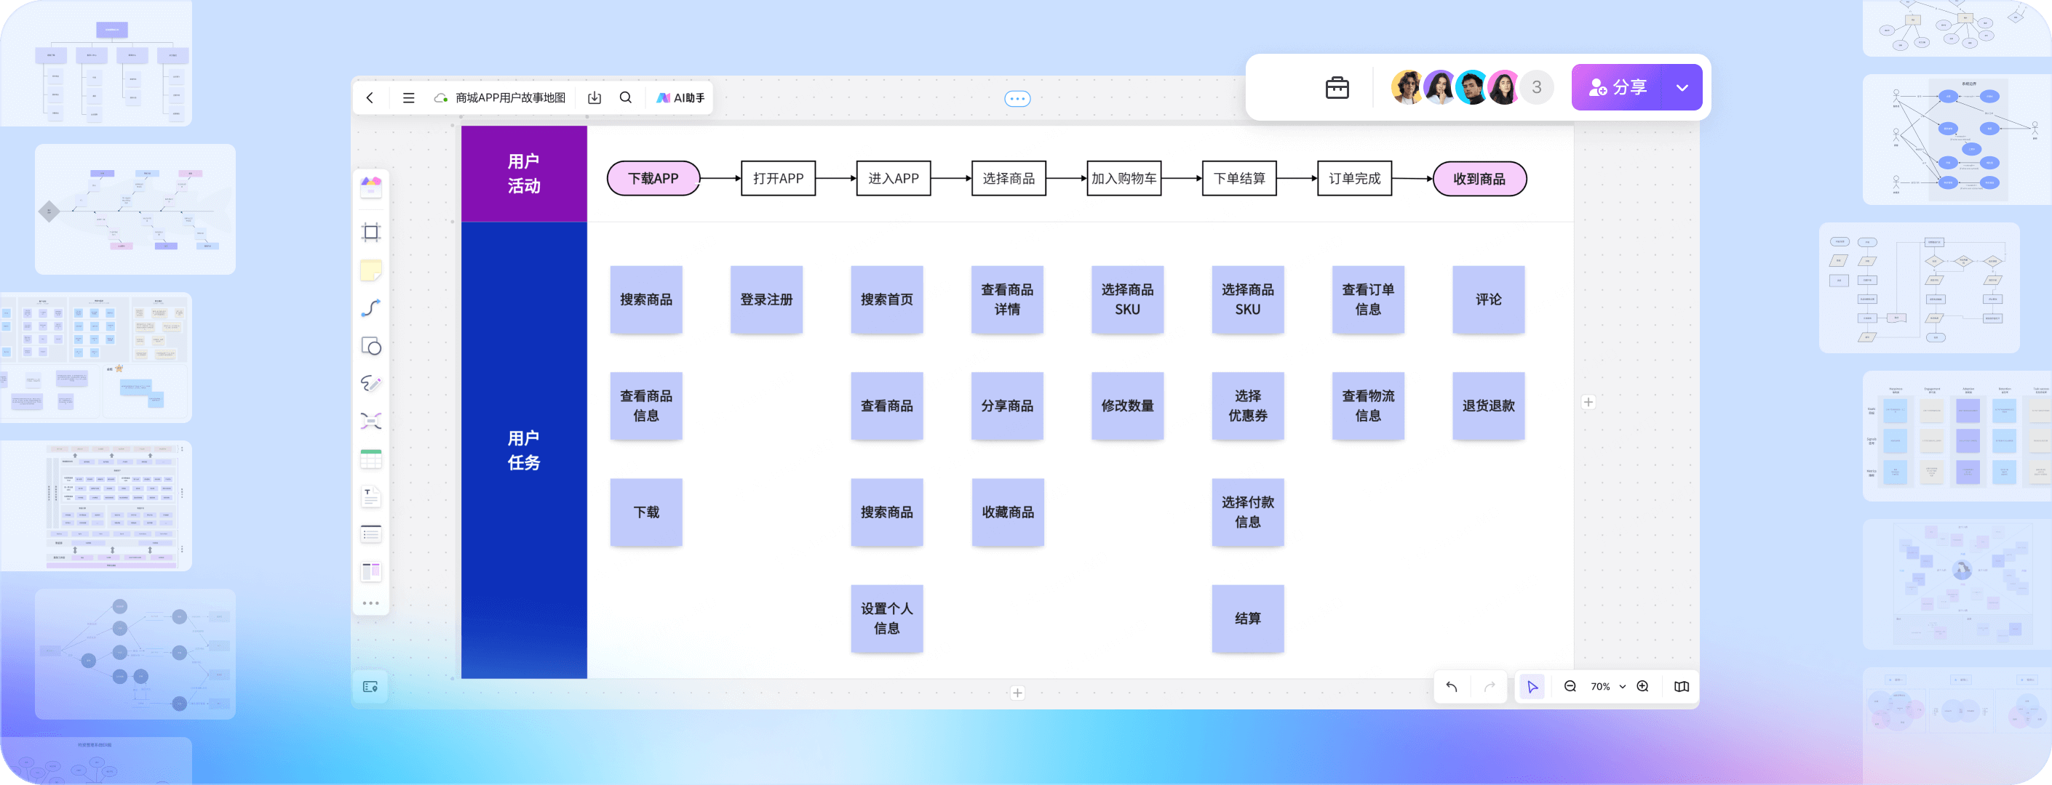Select the 收到商品 end node
Viewport: 2052px width, 785px height.
coord(1479,179)
